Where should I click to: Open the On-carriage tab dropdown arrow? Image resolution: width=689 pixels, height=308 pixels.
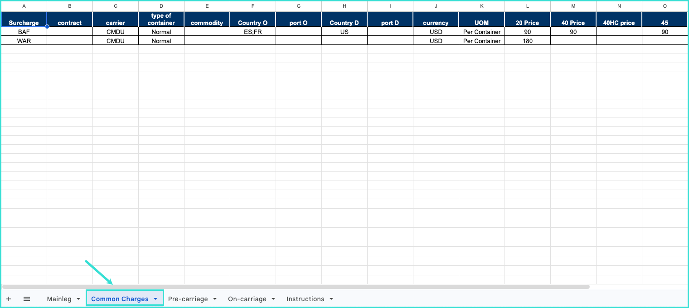coord(273,299)
